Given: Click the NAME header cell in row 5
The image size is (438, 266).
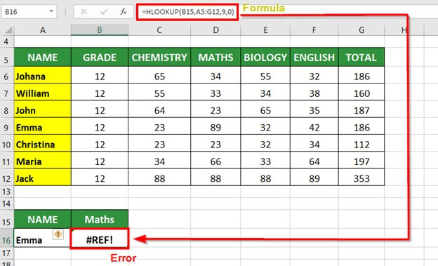Looking at the screenshot, I should [42, 58].
